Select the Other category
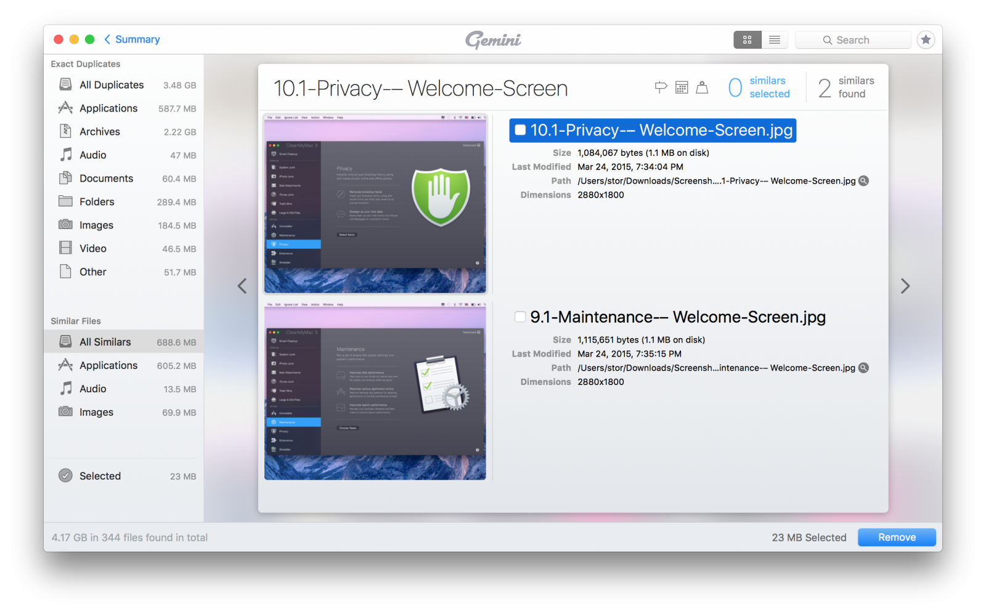The width and height of the screenshot is (986, 614). (124, 272)
